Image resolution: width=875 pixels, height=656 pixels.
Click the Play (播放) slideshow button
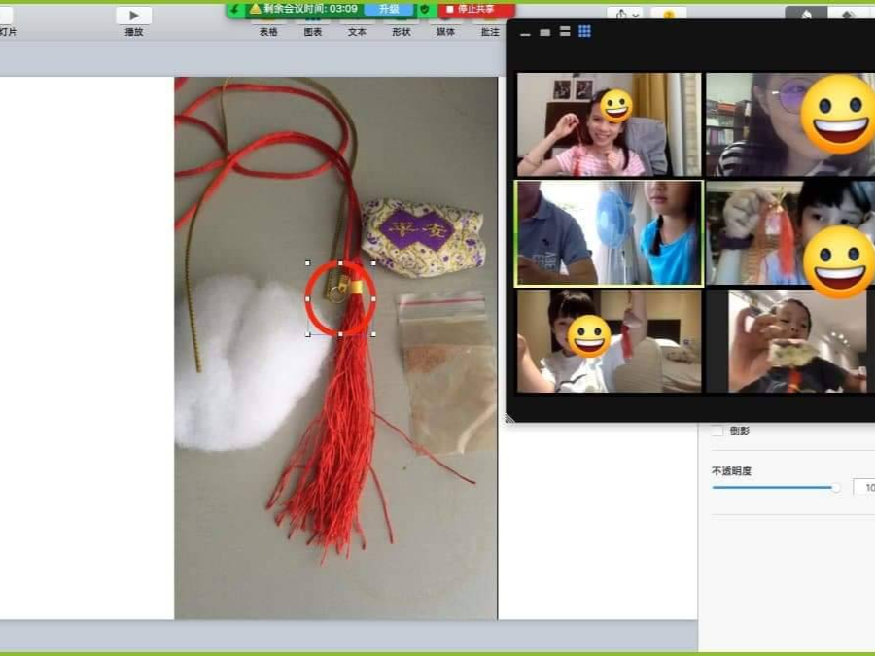point(134,16)
